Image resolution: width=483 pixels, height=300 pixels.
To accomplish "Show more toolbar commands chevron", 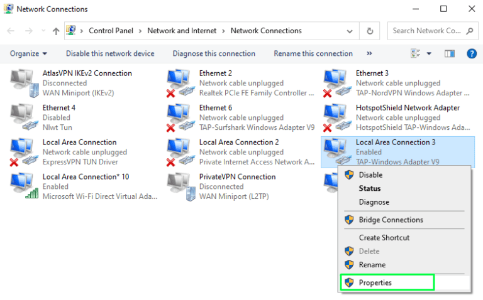I will coord(369,54).
